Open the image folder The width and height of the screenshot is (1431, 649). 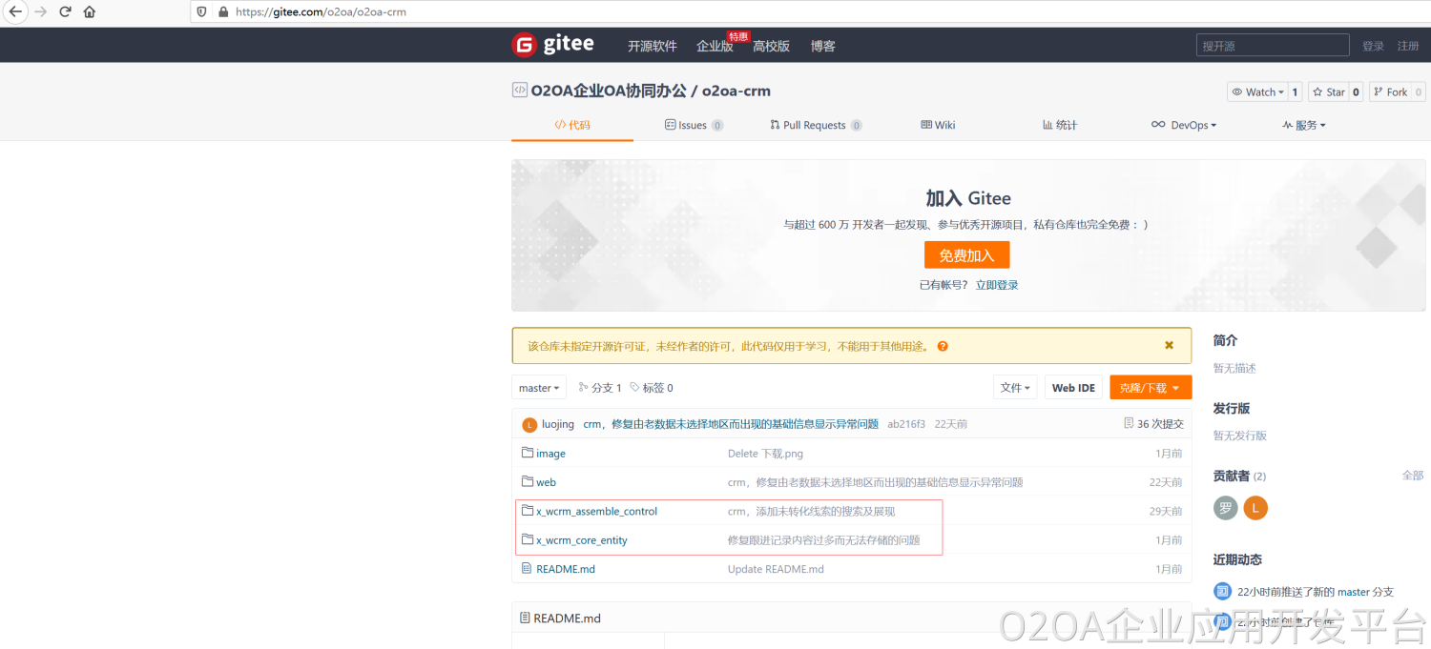point(550,454)
